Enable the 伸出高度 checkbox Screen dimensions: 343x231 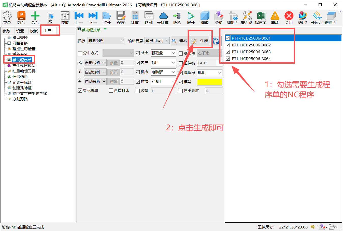click(x=181, y=91)
